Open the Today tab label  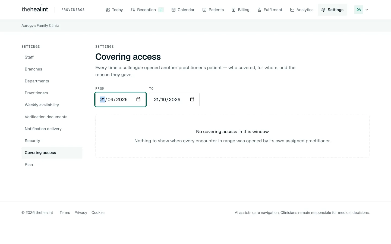(117, 10)
